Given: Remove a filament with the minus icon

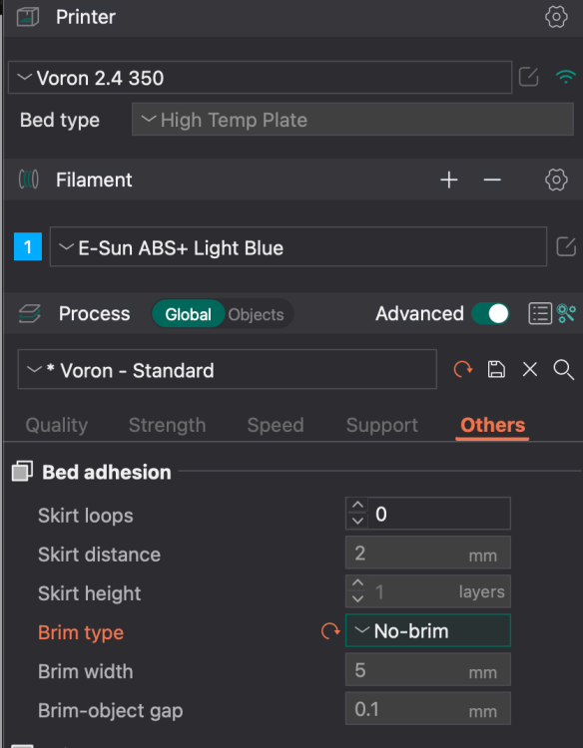Looking at the screenshot, I should (x=492, y=180).
